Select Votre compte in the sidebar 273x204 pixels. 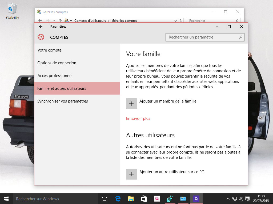pos(50,50)
